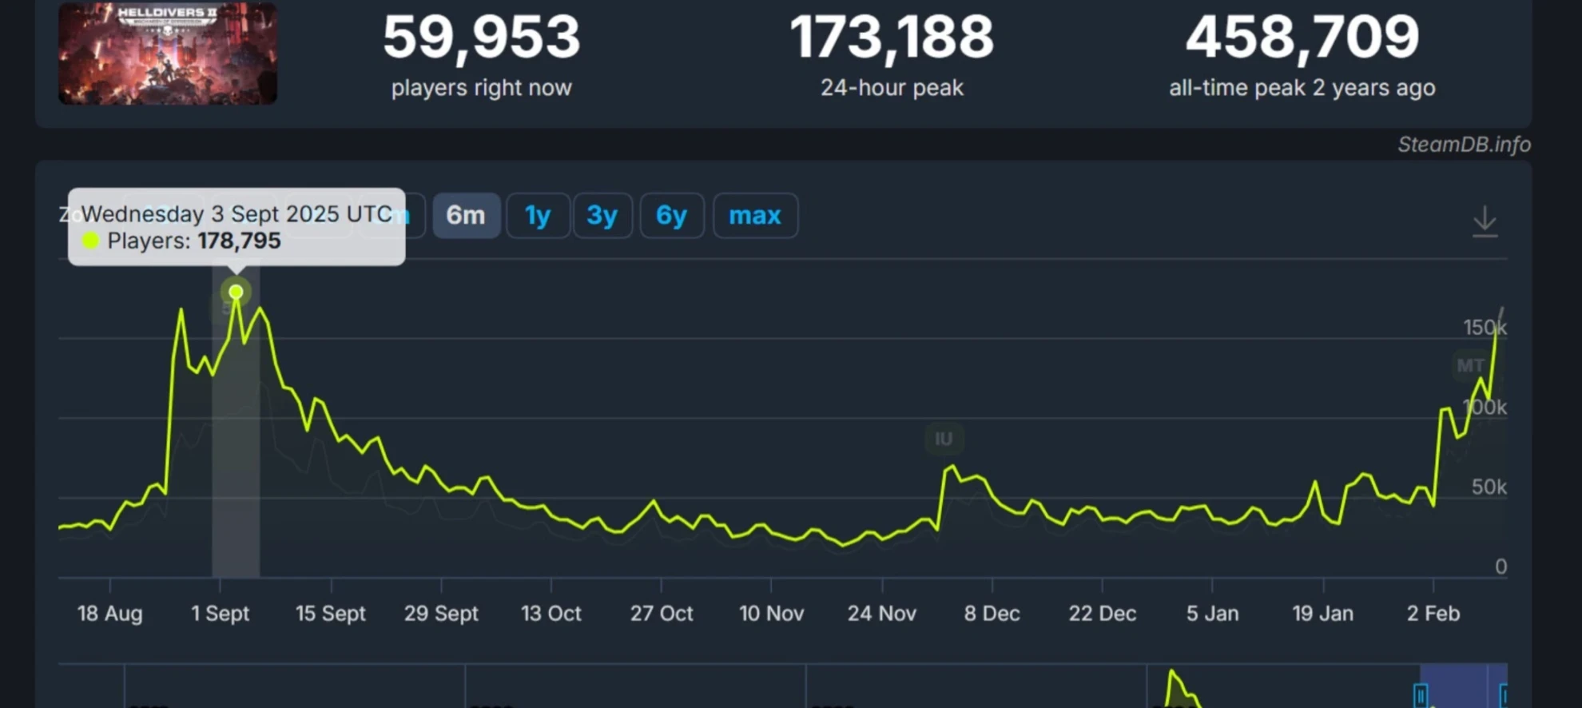
Task: Click the IU event marker on chart
Action: coord(944,439)
